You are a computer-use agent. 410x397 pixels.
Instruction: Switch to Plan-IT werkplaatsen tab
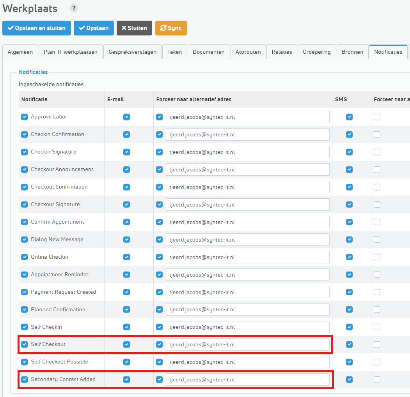click(x=71, y=52)
